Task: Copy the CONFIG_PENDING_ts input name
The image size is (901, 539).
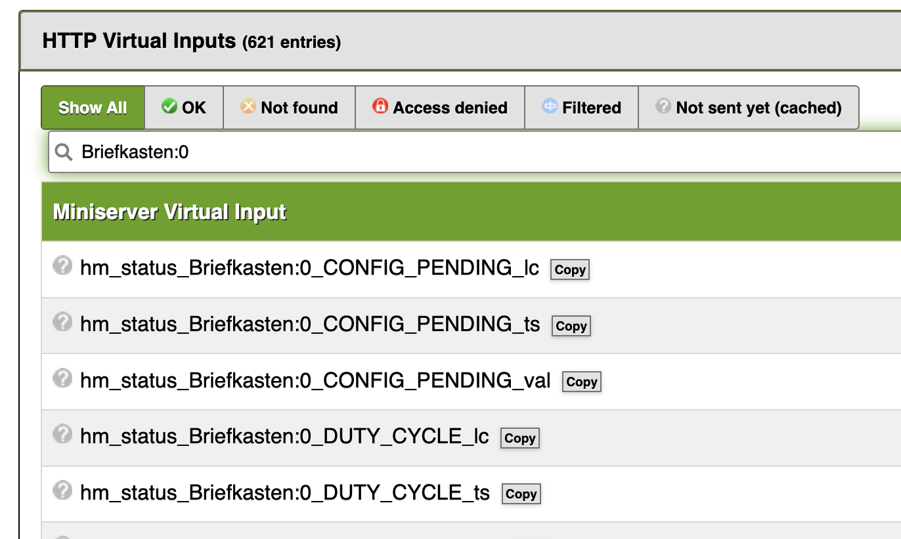Action: (x=571, y=326)
